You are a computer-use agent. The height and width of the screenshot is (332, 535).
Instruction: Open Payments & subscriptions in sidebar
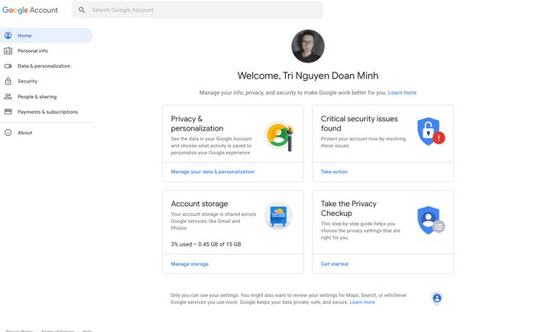(47, 111)
